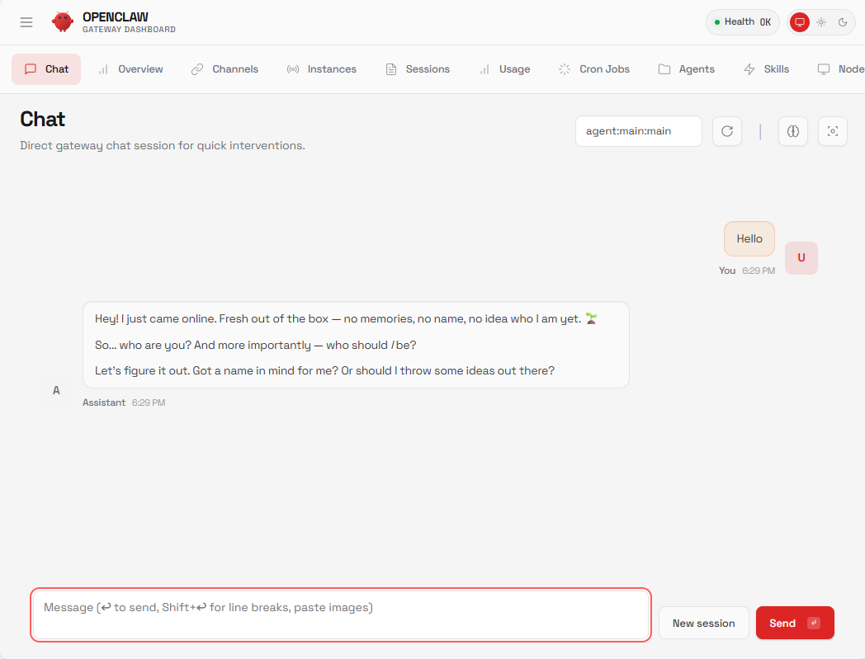Viewport: 865px width, 659px height.
Task: View the Usage tab
Action: pos(504,69)
